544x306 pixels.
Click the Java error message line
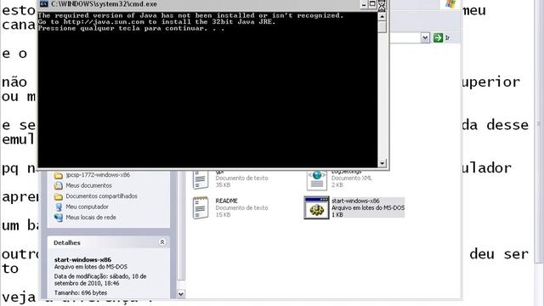coord(190,15)
